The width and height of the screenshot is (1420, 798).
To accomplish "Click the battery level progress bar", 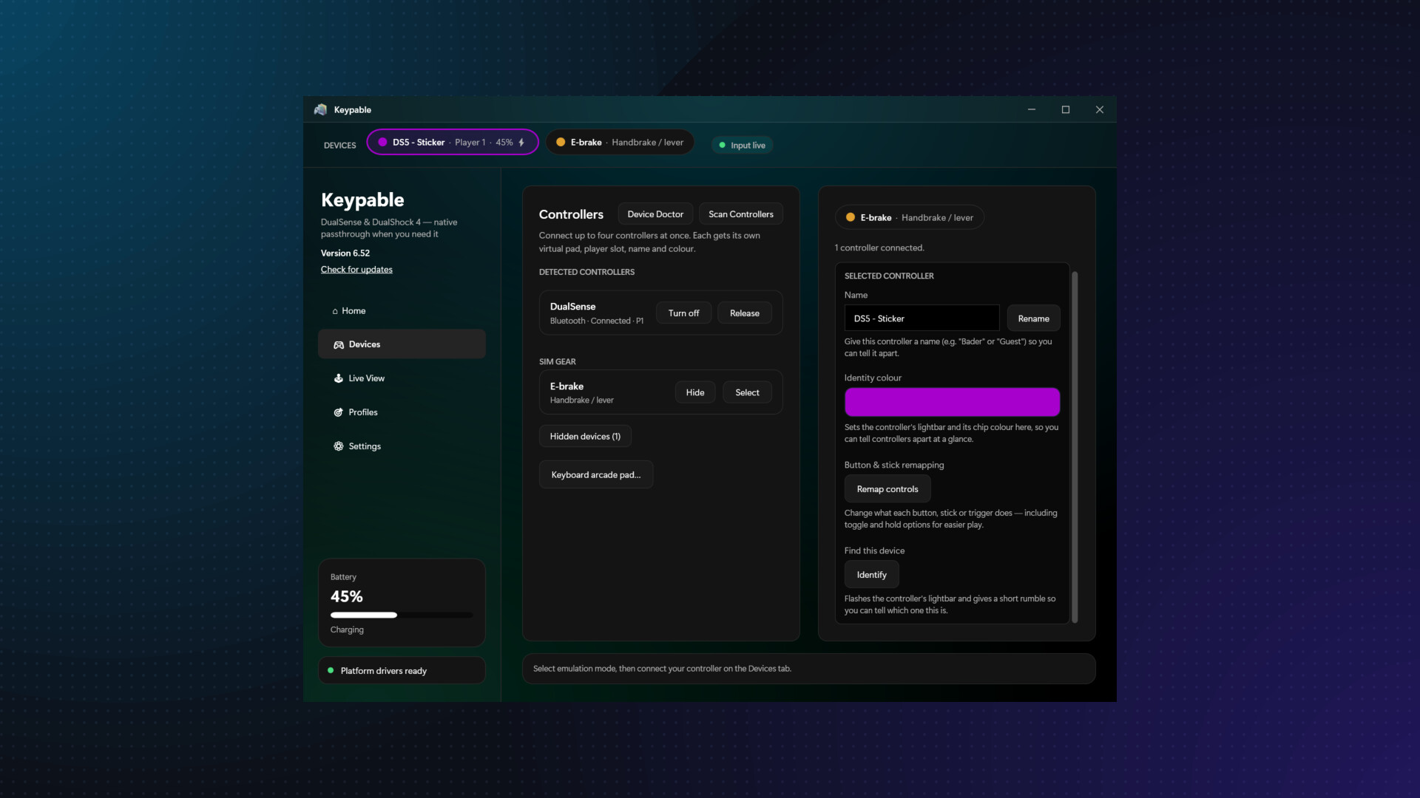I will (402, 615).
